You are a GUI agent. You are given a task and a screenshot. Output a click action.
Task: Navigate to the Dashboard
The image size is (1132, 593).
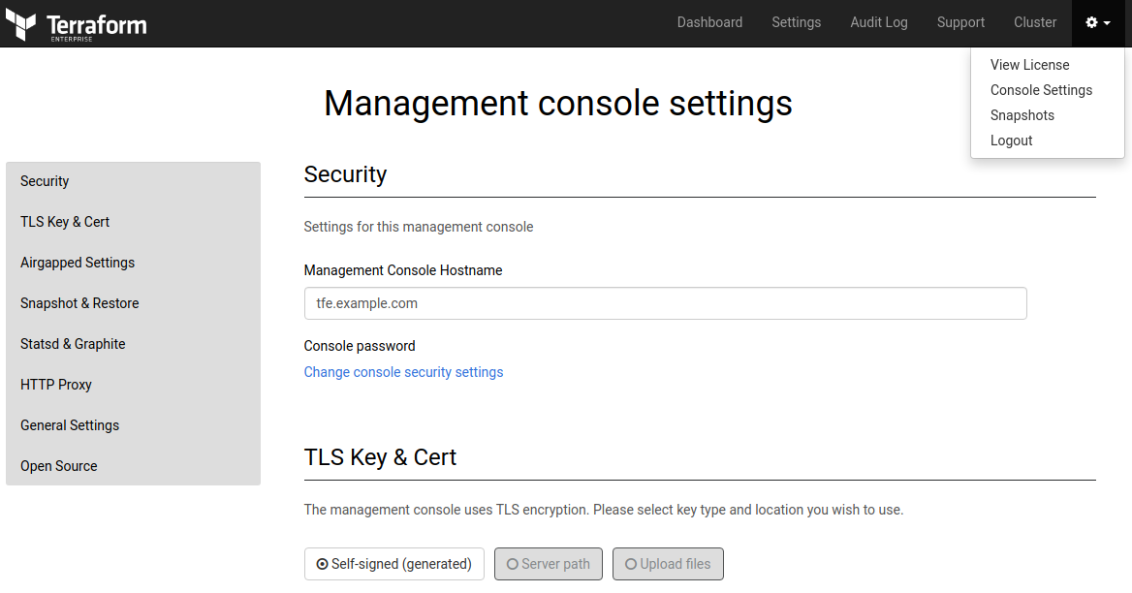(709, 22)
